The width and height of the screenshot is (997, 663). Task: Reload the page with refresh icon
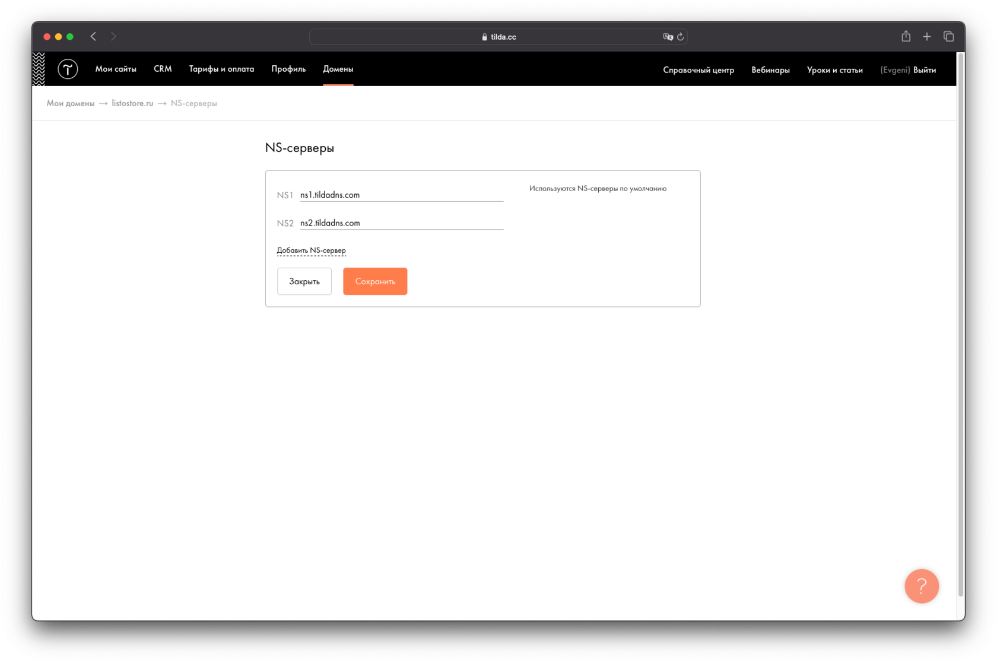tap(681, 37)
